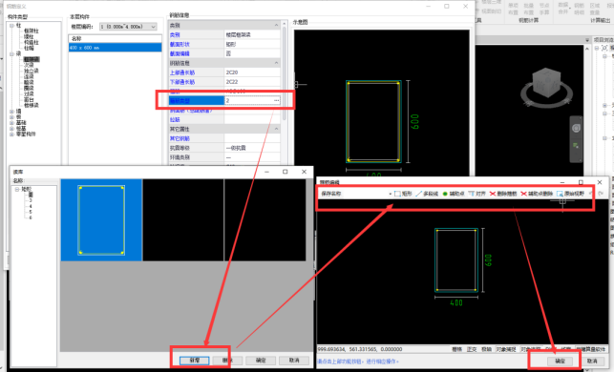Activate the 辅助点 green auxiliary point tool

(x=453, y=194)
